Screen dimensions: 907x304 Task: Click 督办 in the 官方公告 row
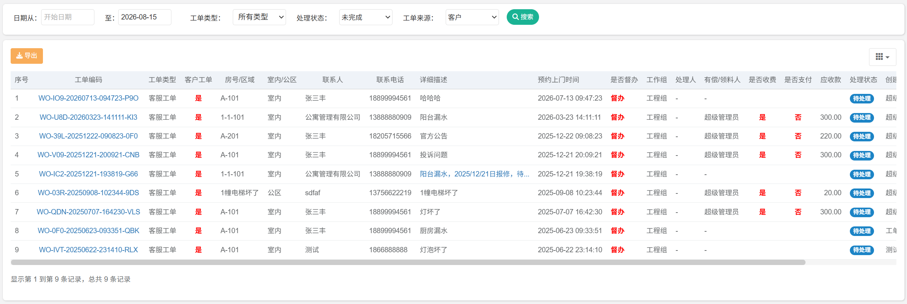point(617,136)
